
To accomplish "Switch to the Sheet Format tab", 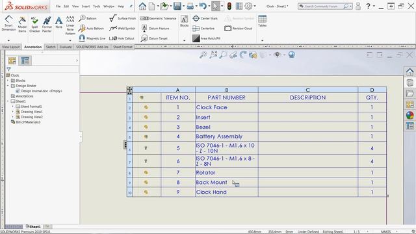I will tap(123, 47).
